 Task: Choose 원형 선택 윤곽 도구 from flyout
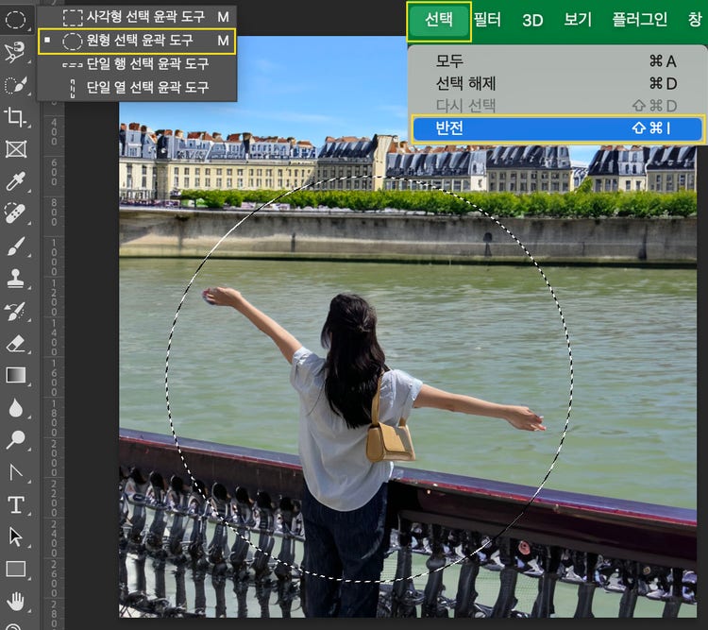tap(137, 41)
